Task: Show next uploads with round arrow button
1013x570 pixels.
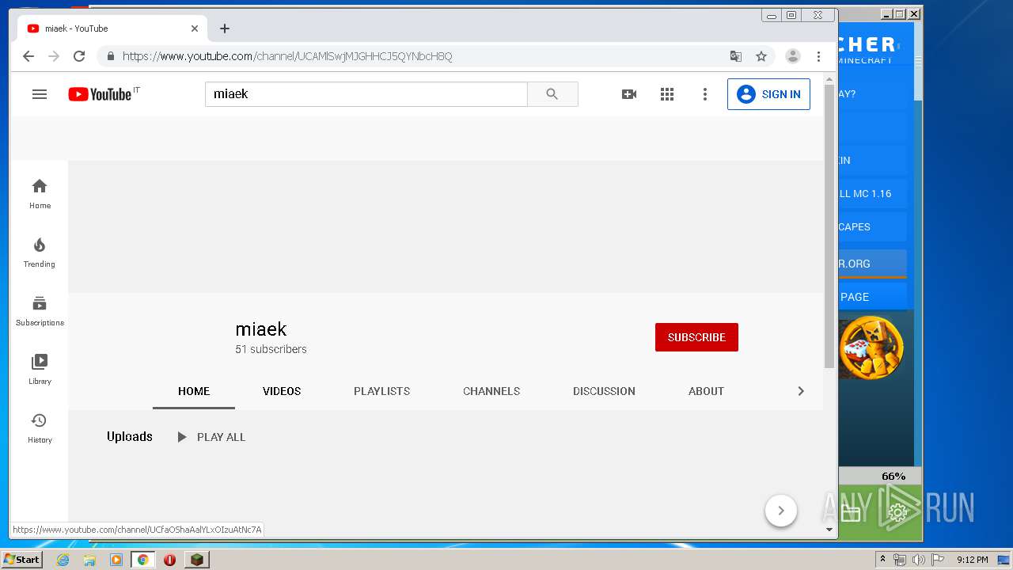Action: pos(781,511)
